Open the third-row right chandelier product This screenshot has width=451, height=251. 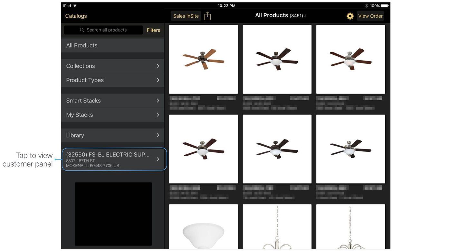[x=350, y=227]
